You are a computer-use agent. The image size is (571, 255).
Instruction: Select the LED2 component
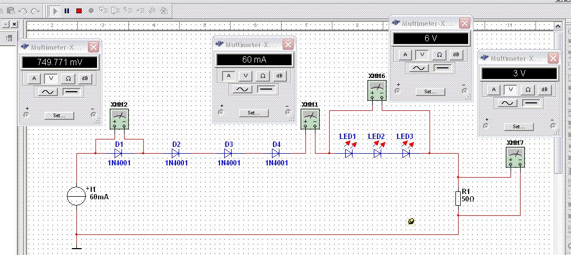[377, 153]
